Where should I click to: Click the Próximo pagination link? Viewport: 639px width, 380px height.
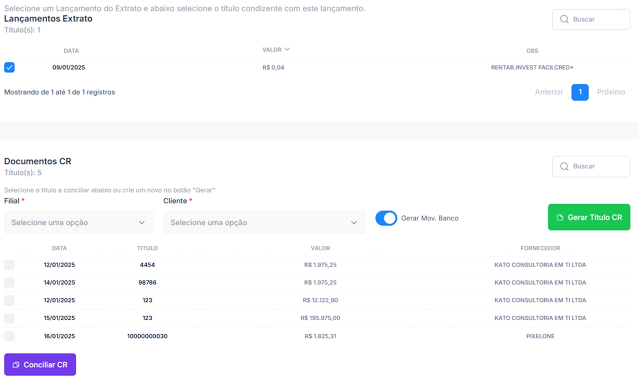[611, 92]
